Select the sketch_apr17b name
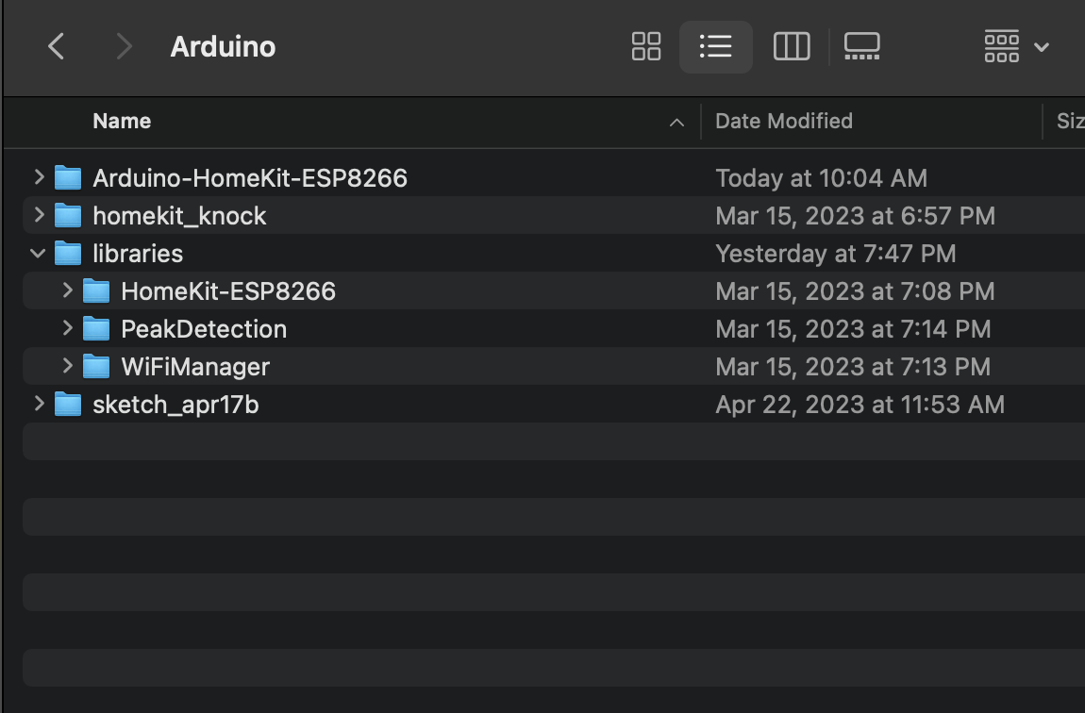1085x713 pixels. [175, 405]
